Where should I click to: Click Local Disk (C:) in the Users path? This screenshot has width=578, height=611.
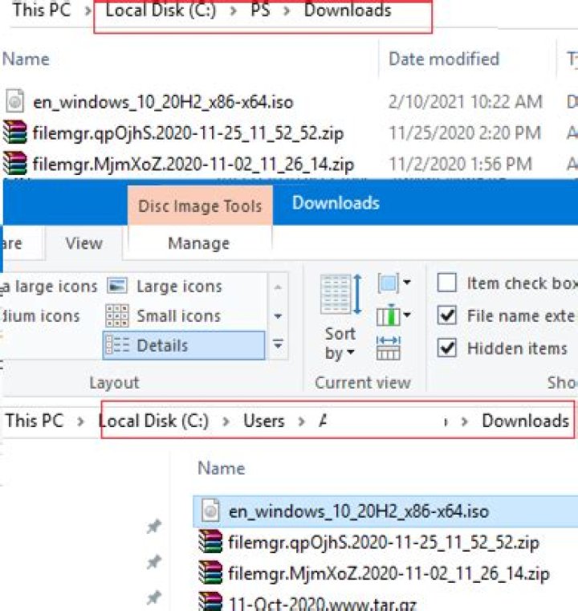(x=154, y=421)
